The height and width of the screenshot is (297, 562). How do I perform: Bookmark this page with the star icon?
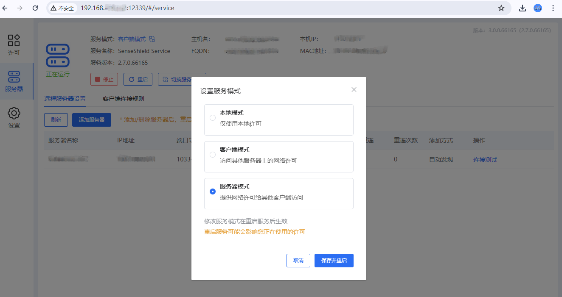(501, 8)
